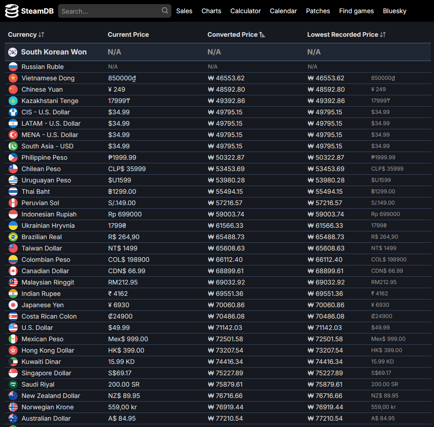Click the South Korean flag icon

(13, 52)
